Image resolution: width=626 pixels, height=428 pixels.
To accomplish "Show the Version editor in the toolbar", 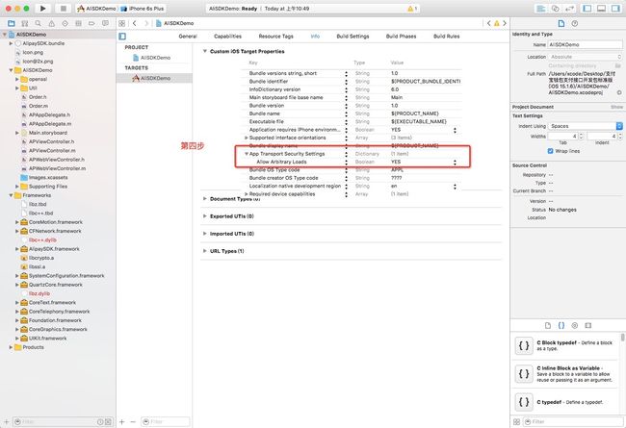I will point(570,9).
